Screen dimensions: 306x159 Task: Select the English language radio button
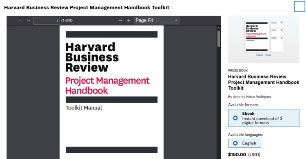pos(235,143)
